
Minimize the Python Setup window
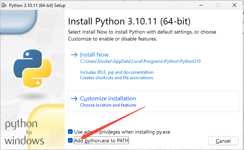[x=201, y=5]
